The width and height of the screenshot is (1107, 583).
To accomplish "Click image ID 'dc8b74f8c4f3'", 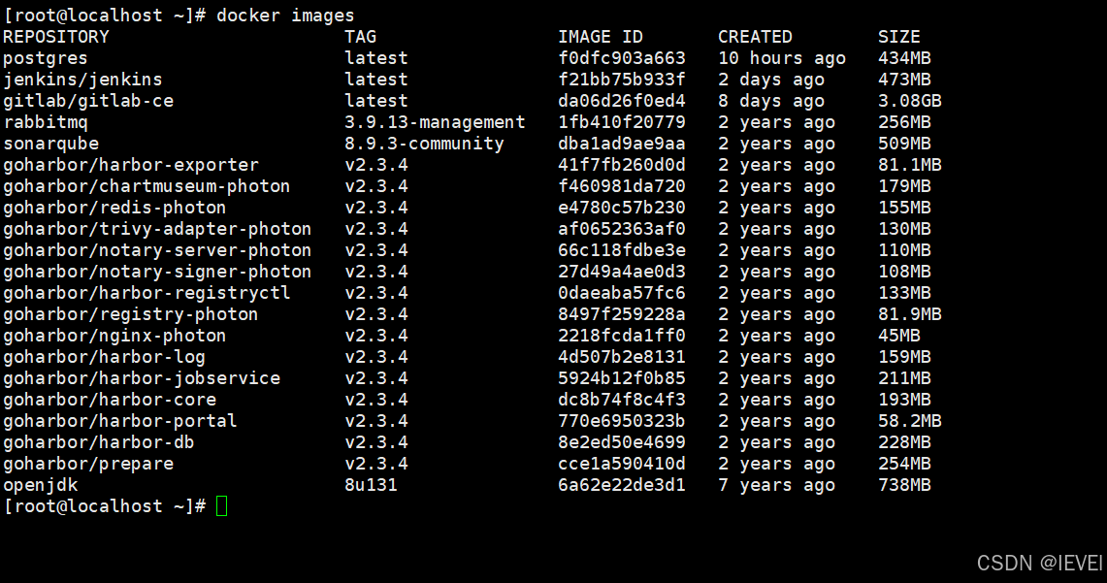I will point(622,400).
